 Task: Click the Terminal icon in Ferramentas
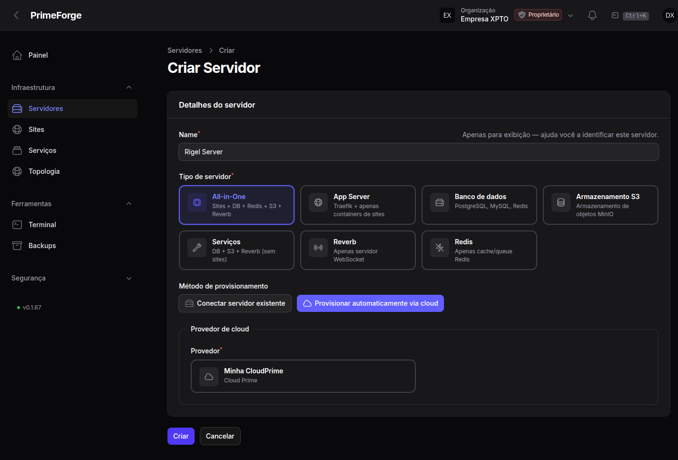coord(17,225)
